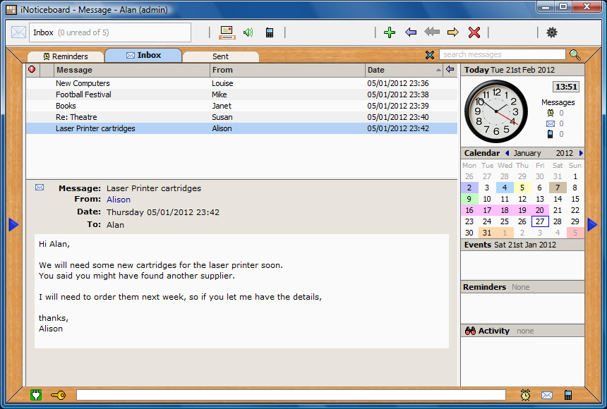The height and width of the screenshot is (409, 607).
Task: Go to previous month in calendar
Action: point(507,153)
